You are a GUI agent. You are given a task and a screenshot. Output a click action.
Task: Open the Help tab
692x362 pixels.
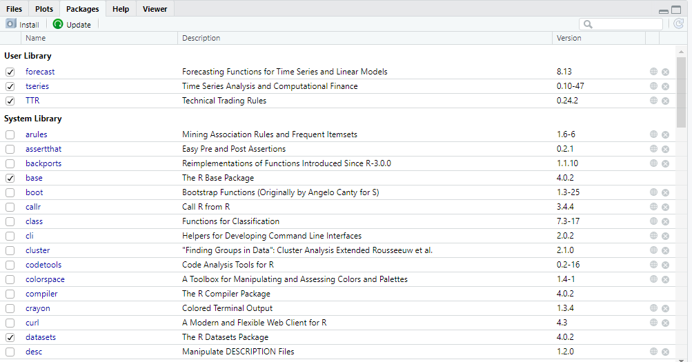[x=121, y=9]
